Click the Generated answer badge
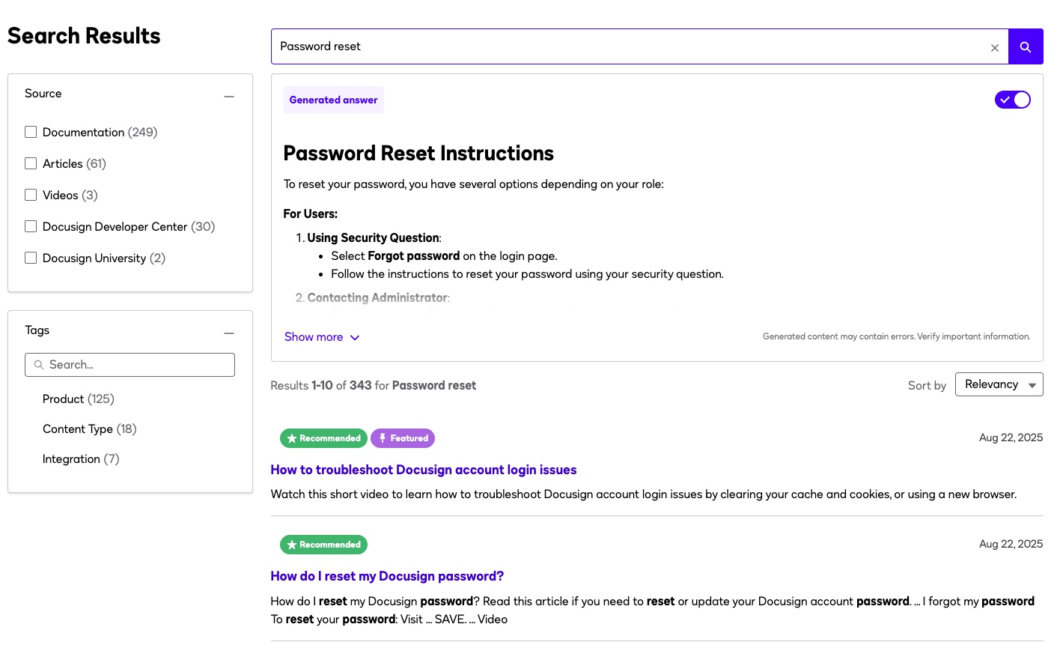 [333, 100]
